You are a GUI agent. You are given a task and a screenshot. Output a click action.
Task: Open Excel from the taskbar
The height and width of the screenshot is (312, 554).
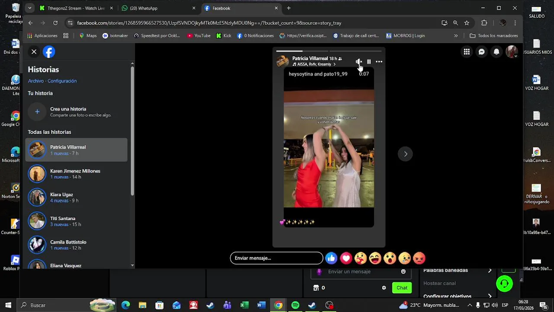[x=245, y=305]
